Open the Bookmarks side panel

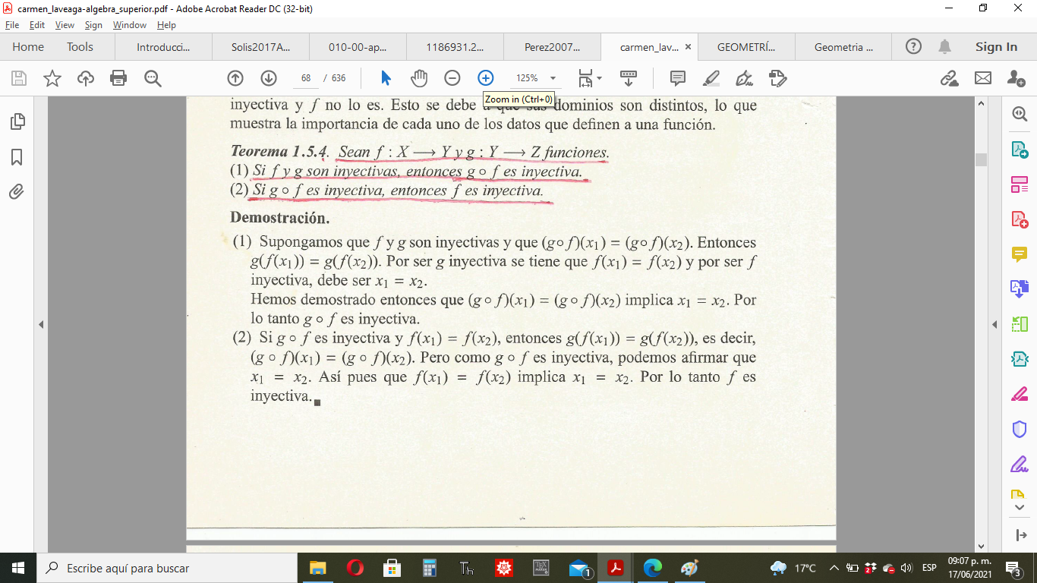[x=17, y=157]
